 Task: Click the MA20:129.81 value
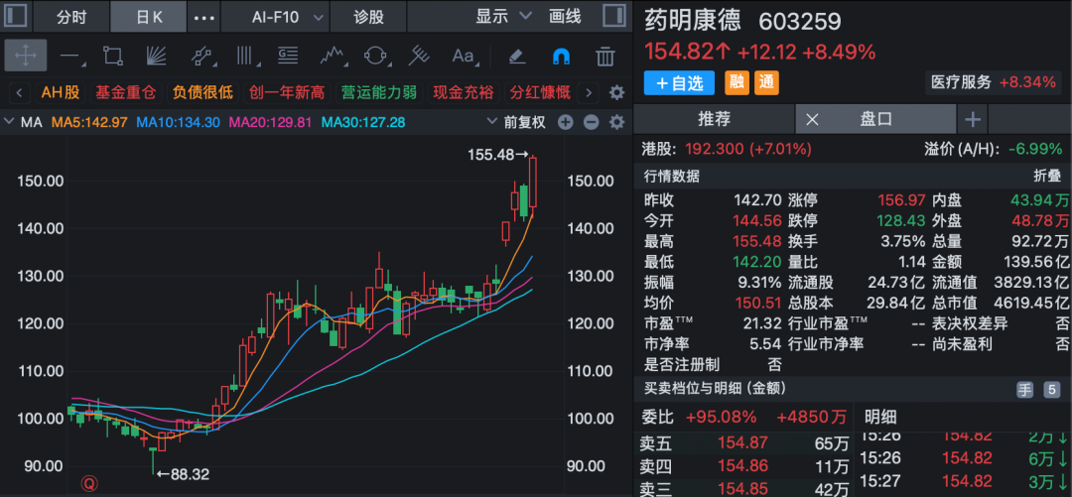(x=270, y=123)
